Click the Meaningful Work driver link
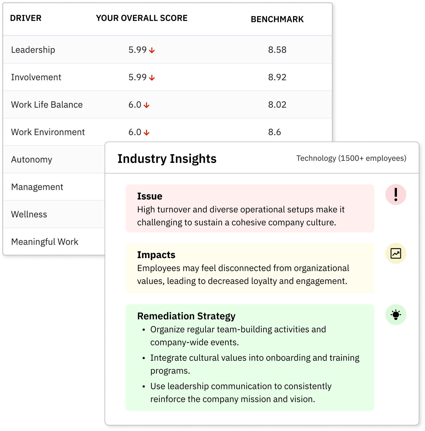Screen dimensions: 425x431 45,241
